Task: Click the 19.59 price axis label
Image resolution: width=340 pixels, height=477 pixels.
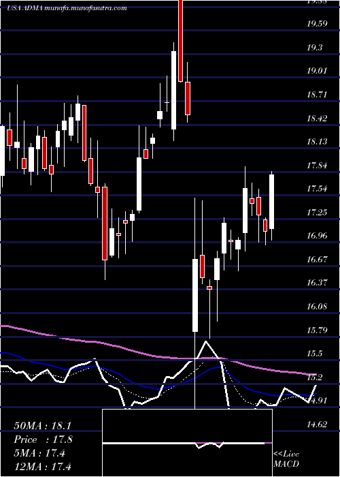Action: point(318,24)
